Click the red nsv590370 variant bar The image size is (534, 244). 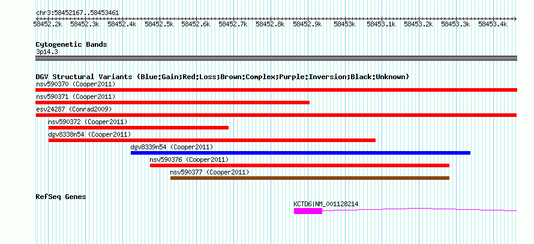pyautogui.click(x=276, y=90)
